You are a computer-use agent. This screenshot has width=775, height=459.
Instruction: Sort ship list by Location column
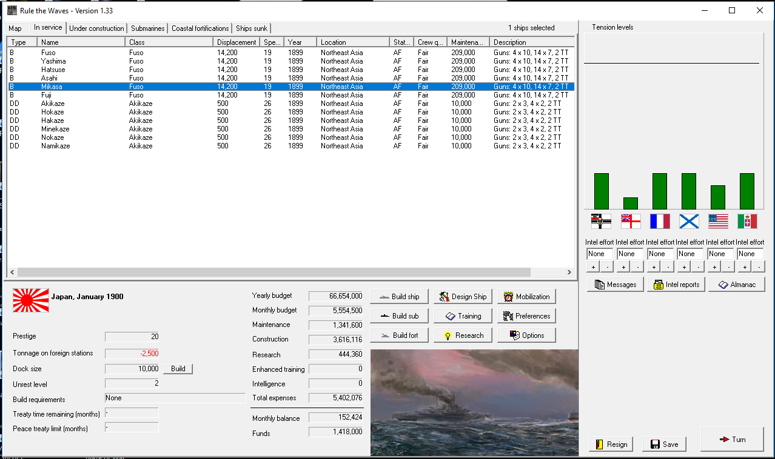pyautogui.click(x=354, y=42)
